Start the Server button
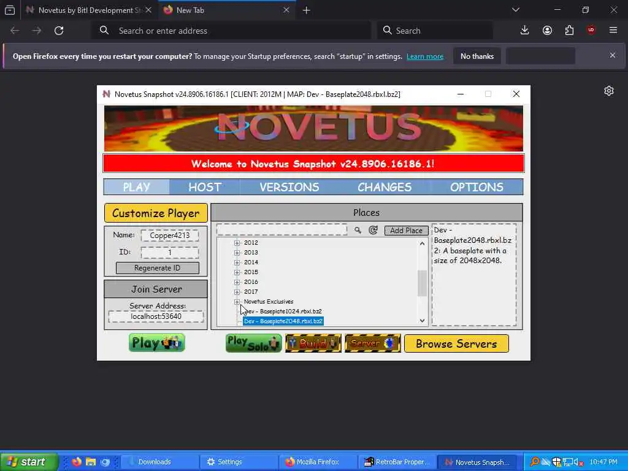Viewport: 628px width, 471px height. (372, 343)
